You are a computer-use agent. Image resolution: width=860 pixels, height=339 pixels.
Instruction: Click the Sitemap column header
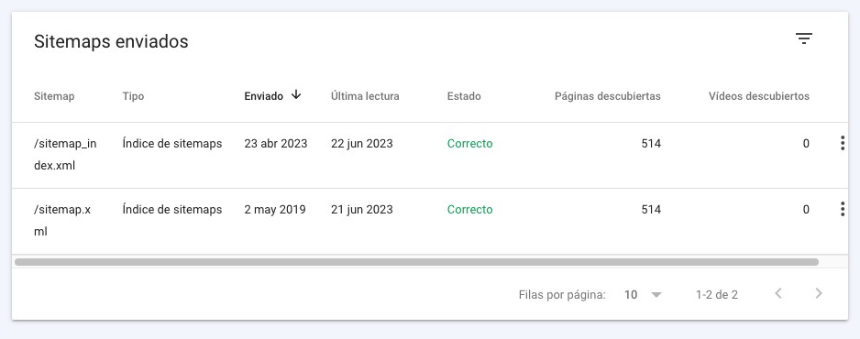(x=54, y=96)
